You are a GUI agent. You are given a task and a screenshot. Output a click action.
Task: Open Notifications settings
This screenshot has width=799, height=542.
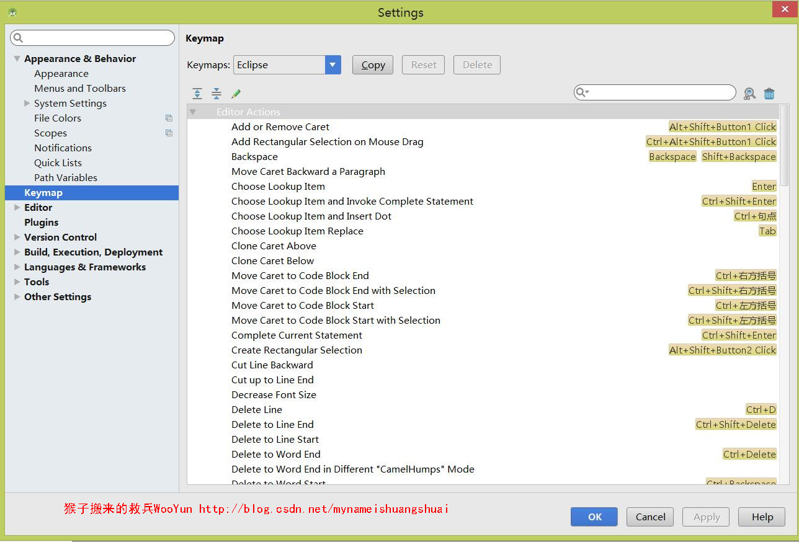pyautogui.click(x=63, y=148)
